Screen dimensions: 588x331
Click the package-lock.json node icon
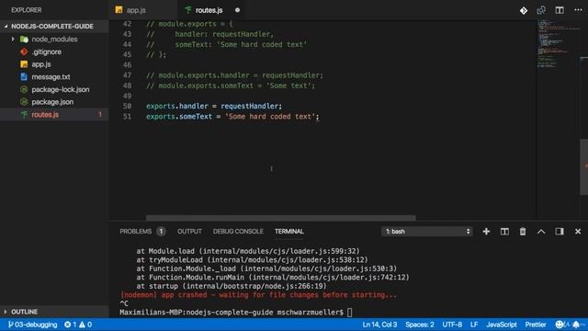tap(24, 89)
